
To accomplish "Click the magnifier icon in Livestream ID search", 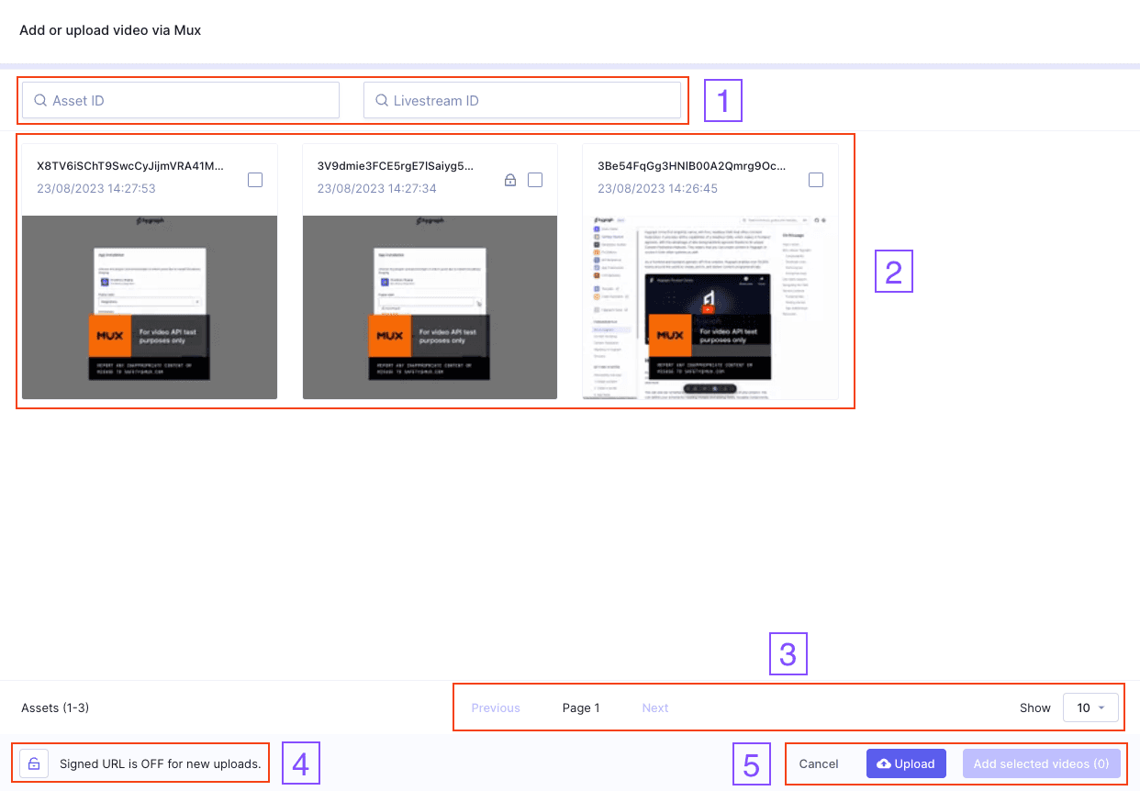I will 382,101.
